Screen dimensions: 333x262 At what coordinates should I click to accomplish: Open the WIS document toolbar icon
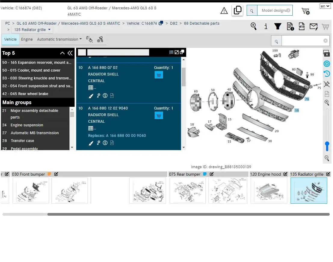302,26
